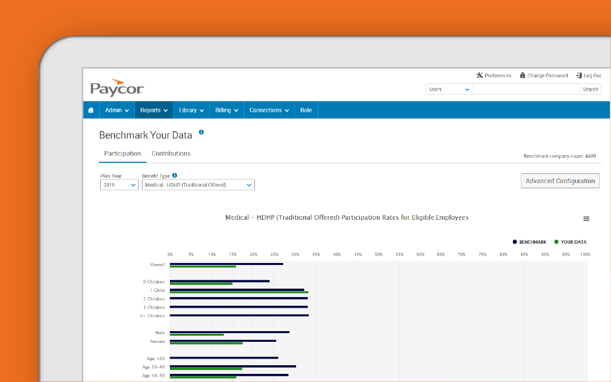
Task: Toggle the YOUR DATA legend series
Action: click(570, 242)
